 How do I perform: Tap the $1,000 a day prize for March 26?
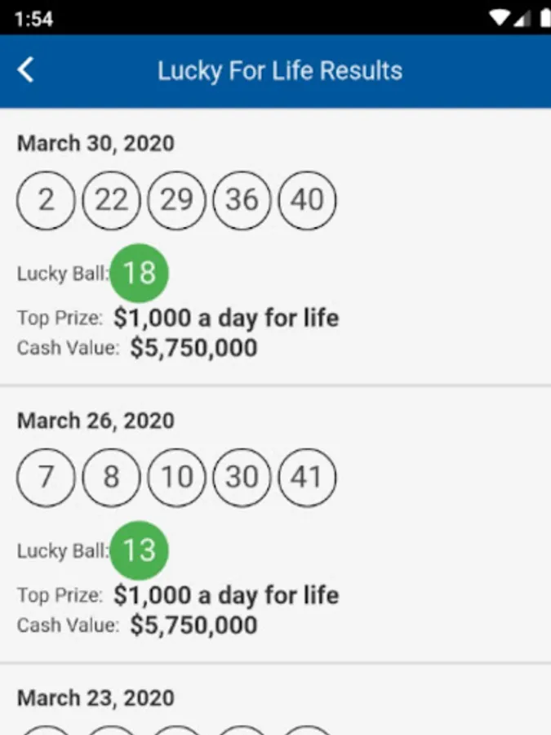[x=226, y=595]
